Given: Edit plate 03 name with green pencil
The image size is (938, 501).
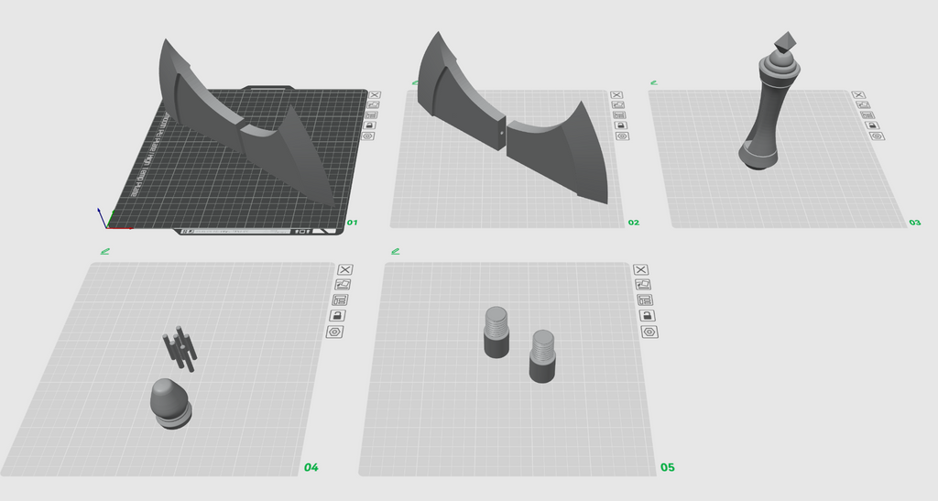Looking at the screenshot, I should (x=654, y=82).
